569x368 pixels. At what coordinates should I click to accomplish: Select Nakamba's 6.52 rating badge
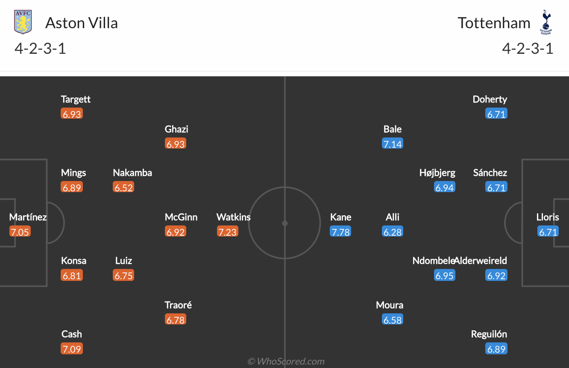point(123,187)
